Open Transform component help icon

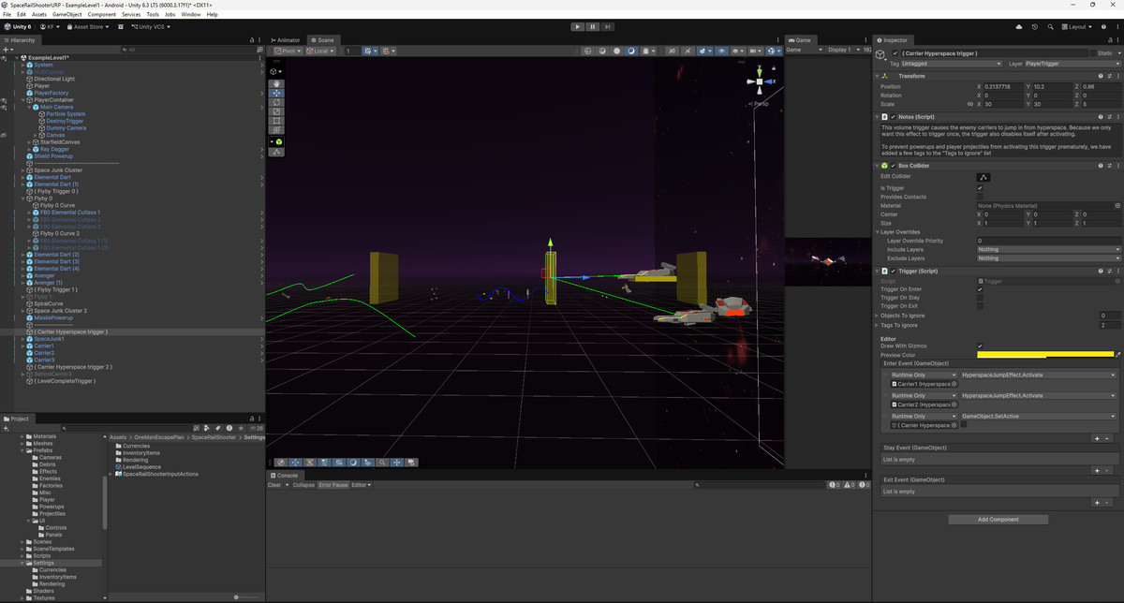coord(1101,76)
